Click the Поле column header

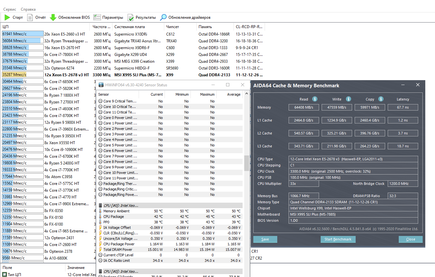pos(32,268)
